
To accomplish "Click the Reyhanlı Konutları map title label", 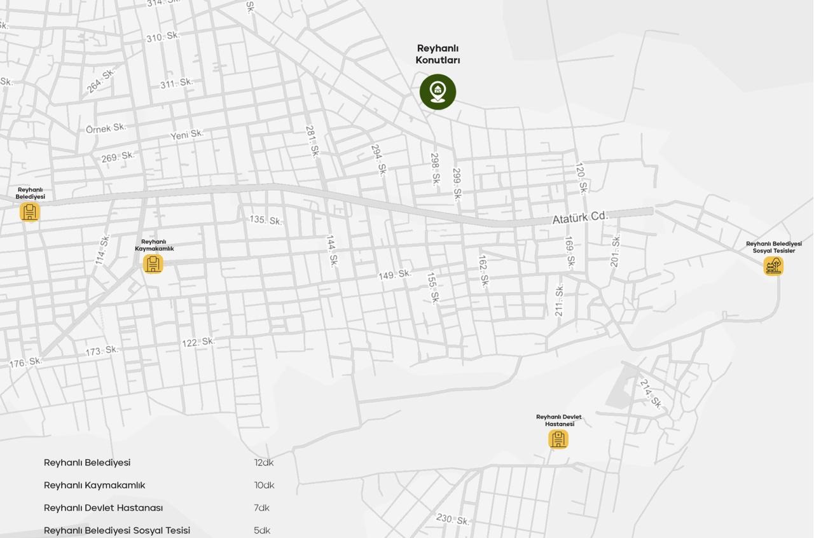I will (x=438, y=54).
